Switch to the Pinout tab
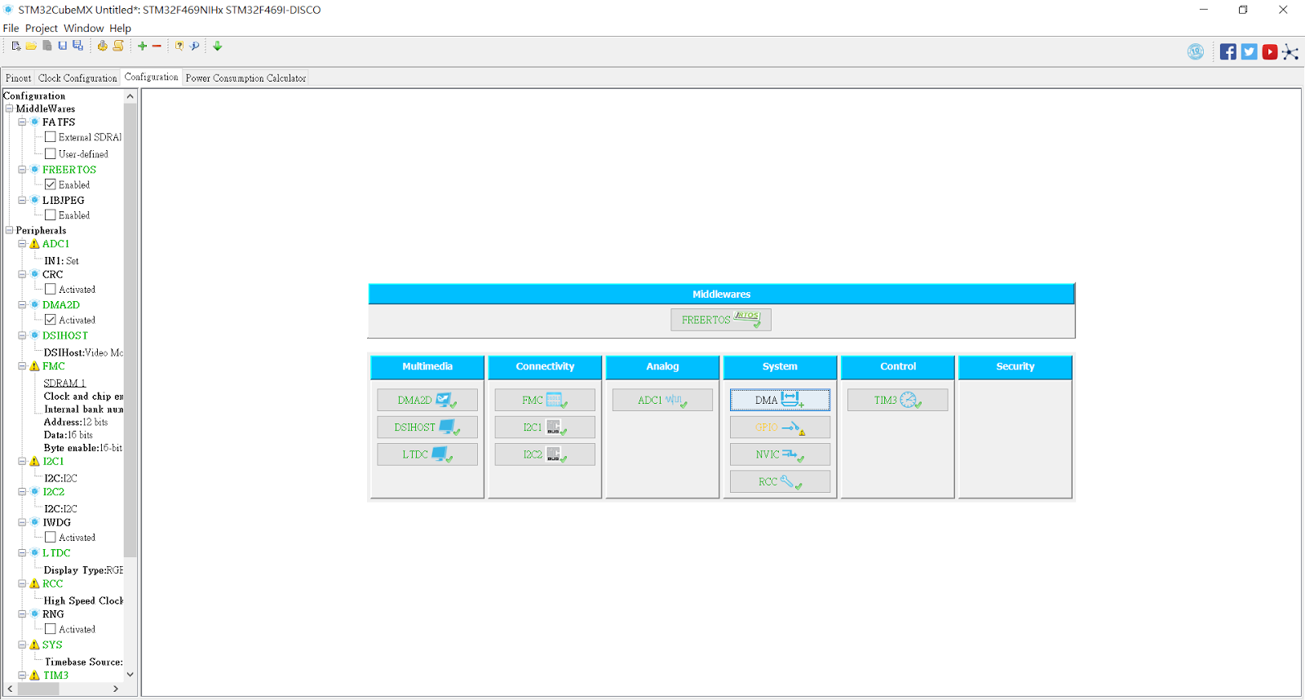The width and height of the screenshot is (1305, 700). [x=18, y=78]
